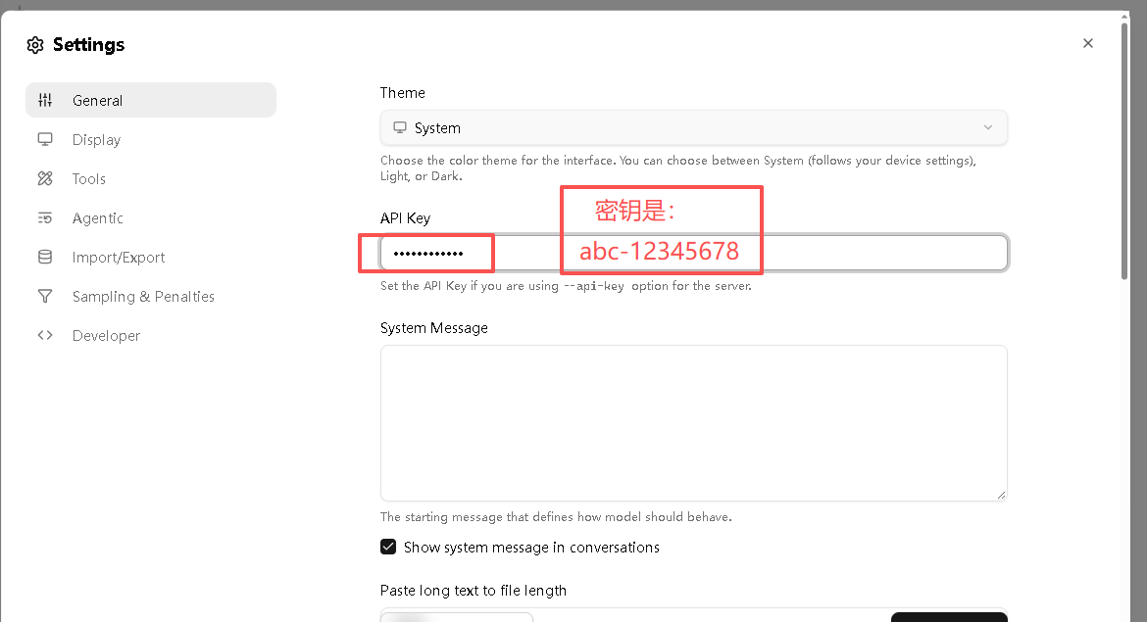This screenshot has width=1147, height=622.
Task: Open the General settings section
Action: click(151, 100)
